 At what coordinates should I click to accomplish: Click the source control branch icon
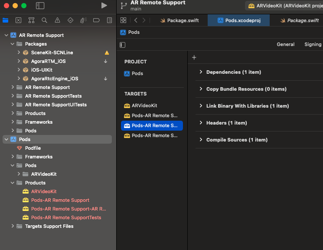click(x=124, y=6)
